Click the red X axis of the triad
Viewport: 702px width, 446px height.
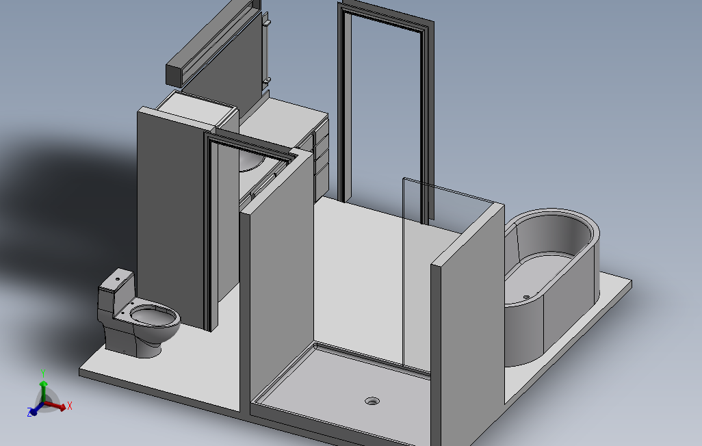point(56,406)
